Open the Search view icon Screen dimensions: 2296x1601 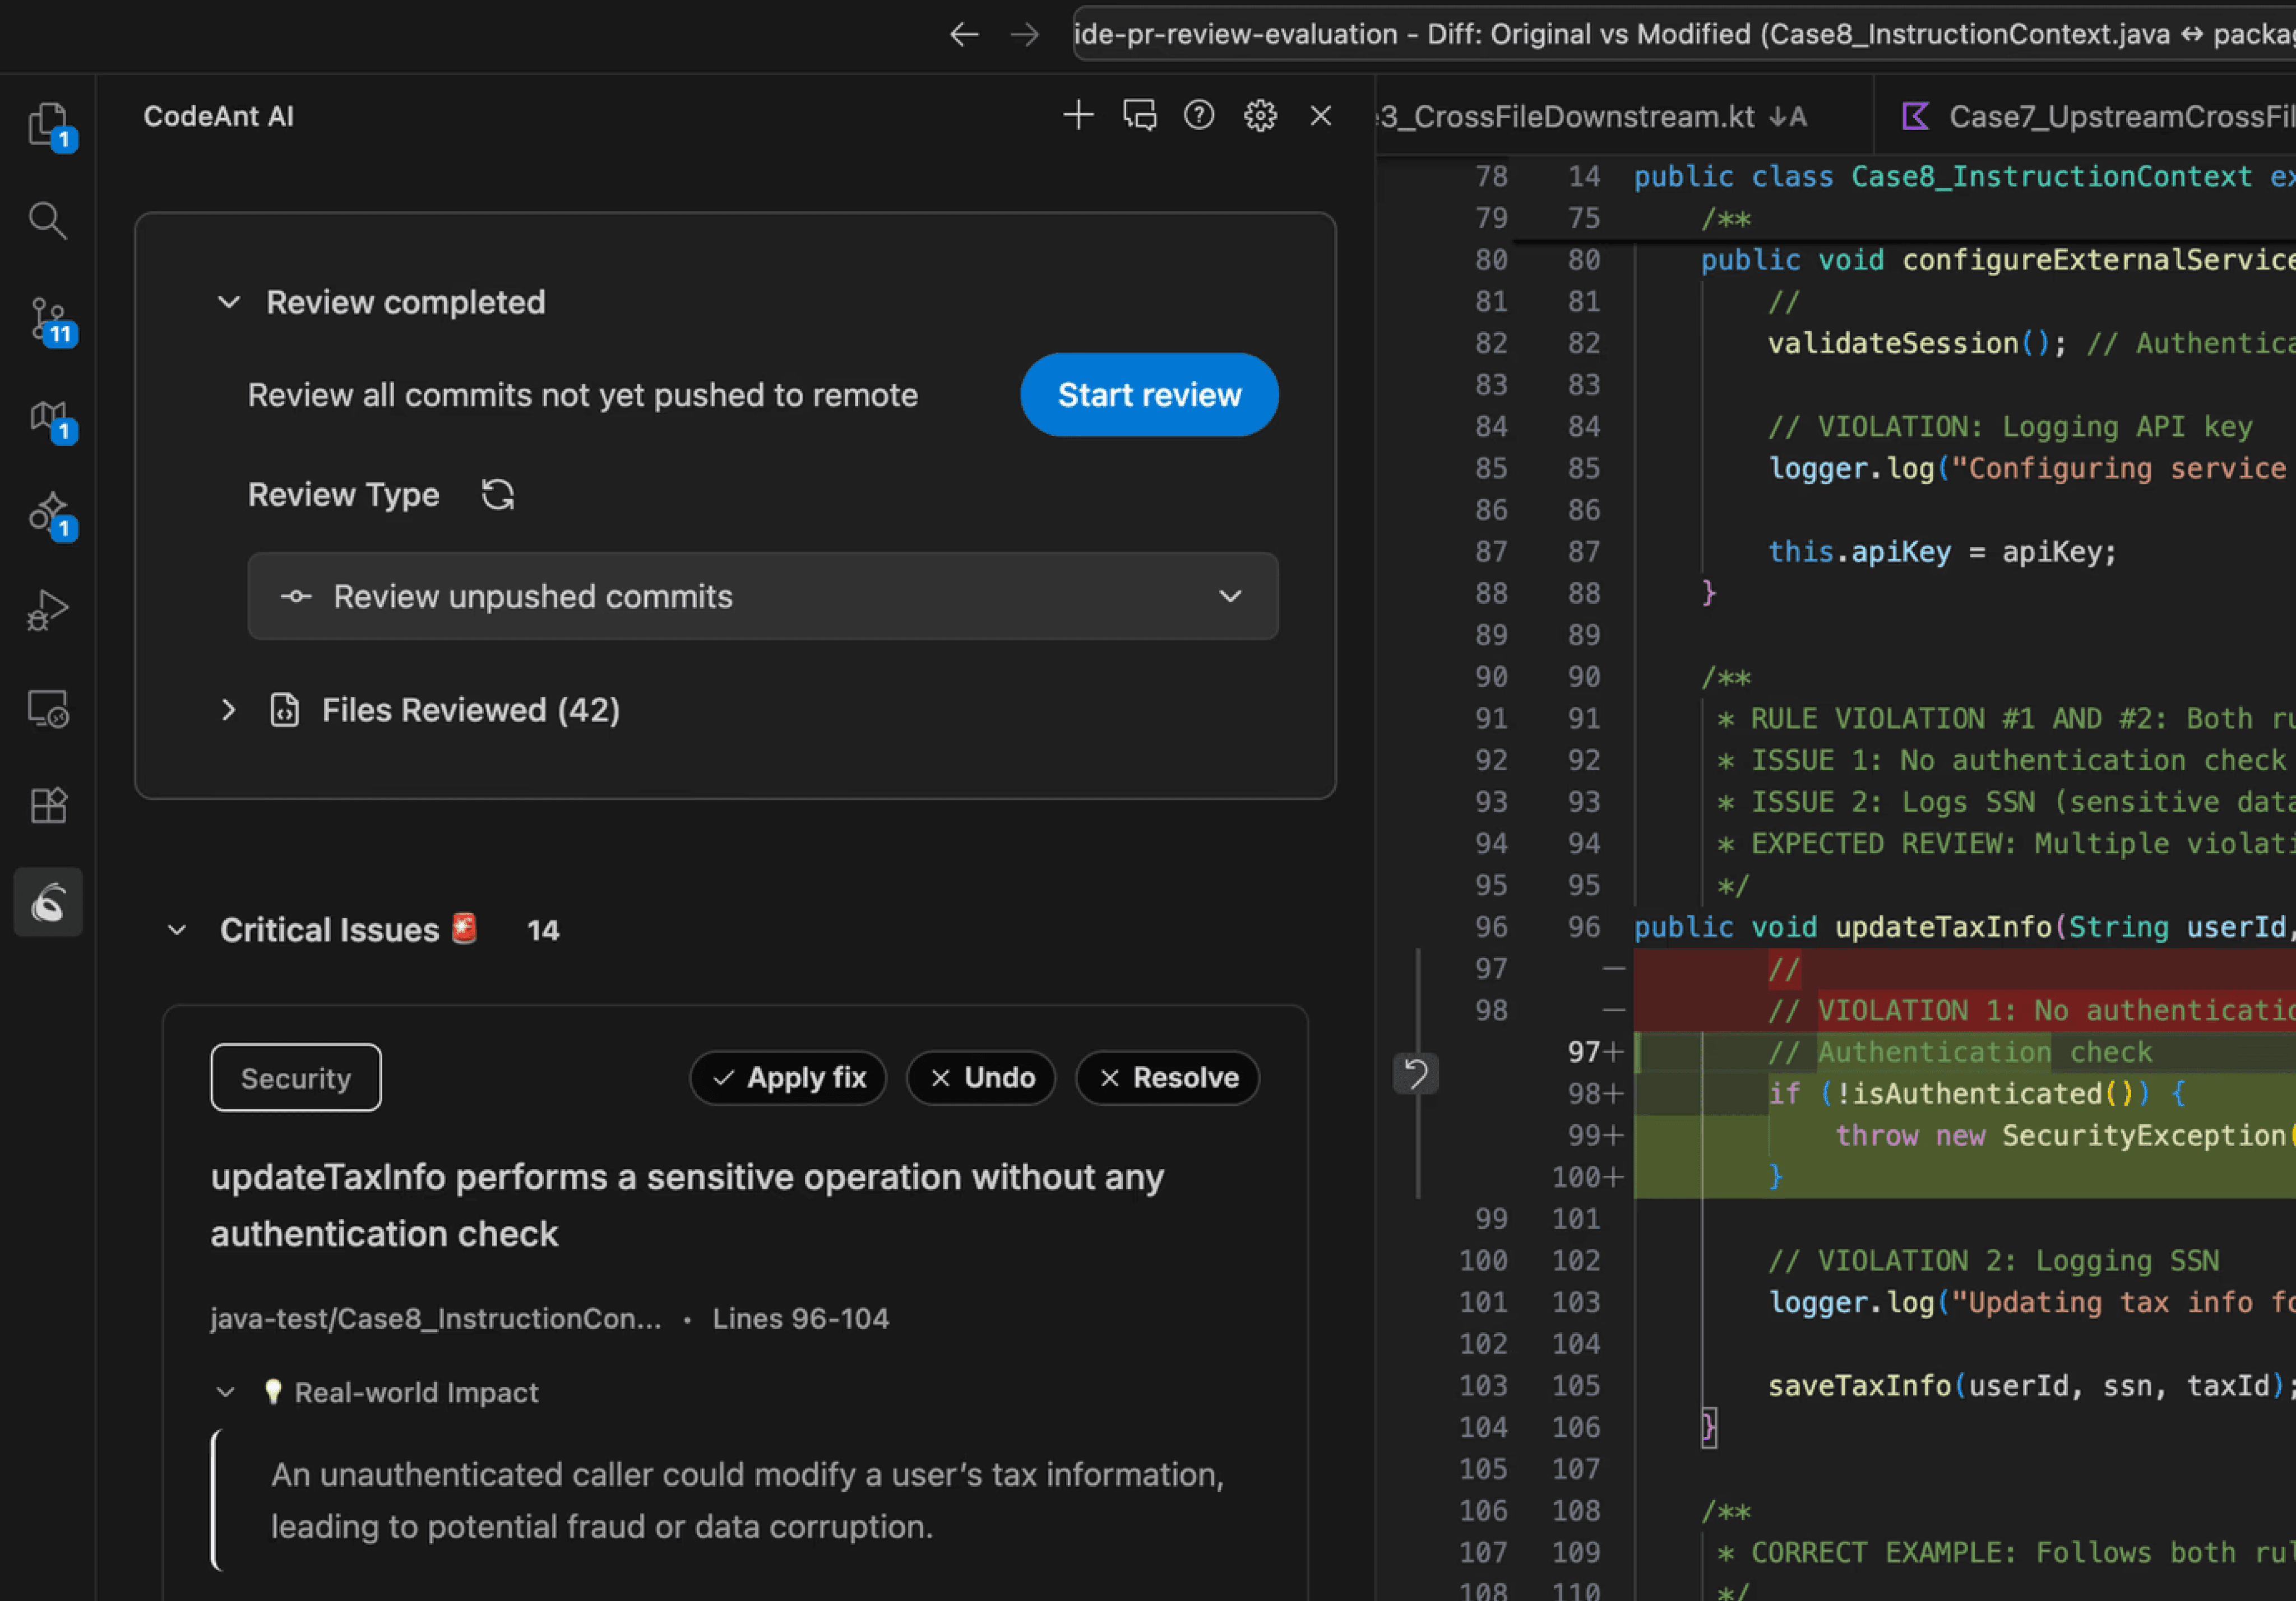click(48, 220)
